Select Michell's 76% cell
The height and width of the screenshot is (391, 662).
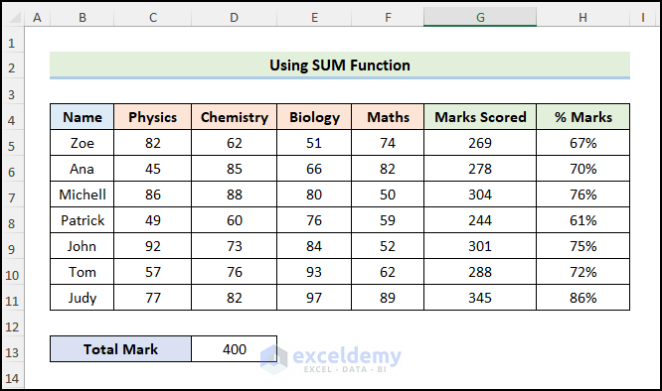[582, 195]
